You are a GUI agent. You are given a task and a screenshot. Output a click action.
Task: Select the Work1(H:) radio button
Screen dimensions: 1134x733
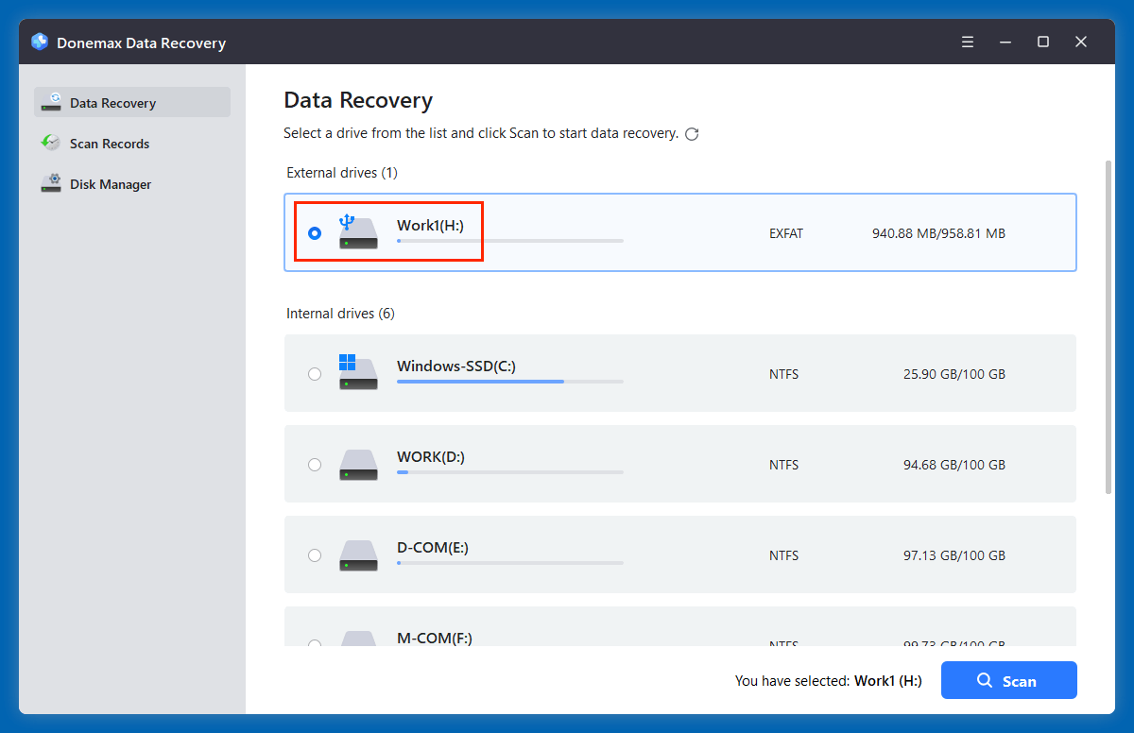pyautogui.click(x=315, y=232)
